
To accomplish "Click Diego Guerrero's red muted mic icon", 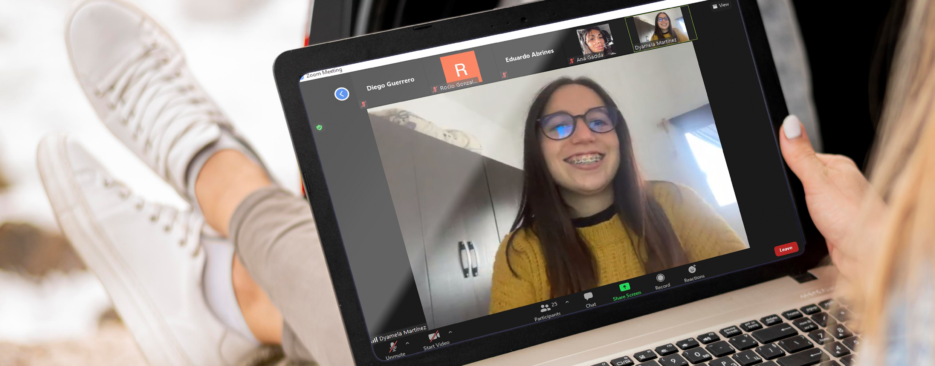I will tap(364, 104).
